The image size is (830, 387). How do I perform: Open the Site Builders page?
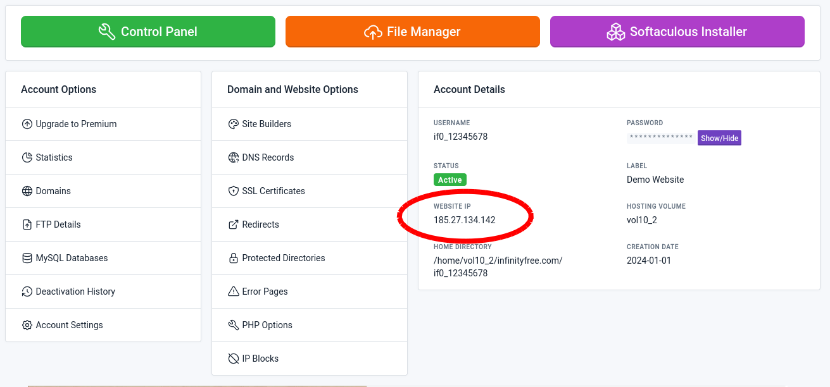click(x=267, y=124)
